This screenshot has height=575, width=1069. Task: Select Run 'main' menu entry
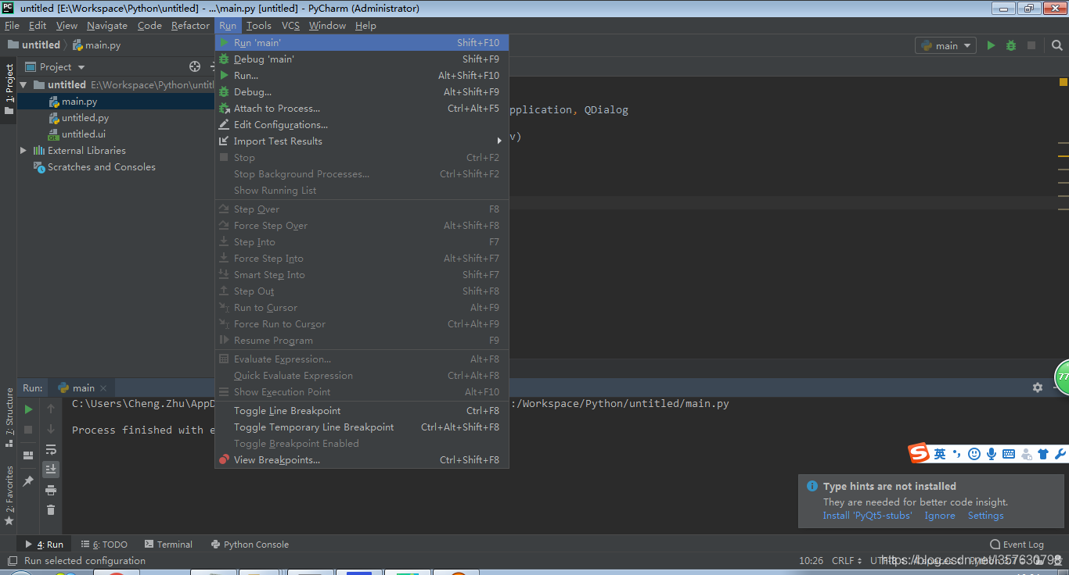coord(362,42)
